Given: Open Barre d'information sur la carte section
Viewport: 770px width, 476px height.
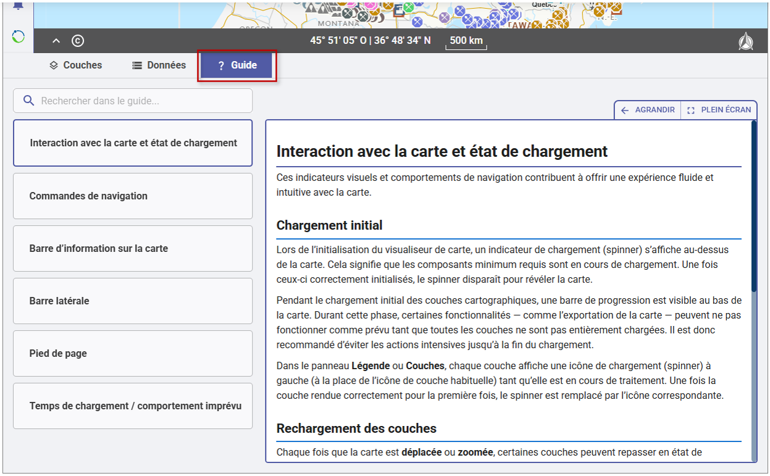Looking at the screenshot, I should click(x=133, y=248).
